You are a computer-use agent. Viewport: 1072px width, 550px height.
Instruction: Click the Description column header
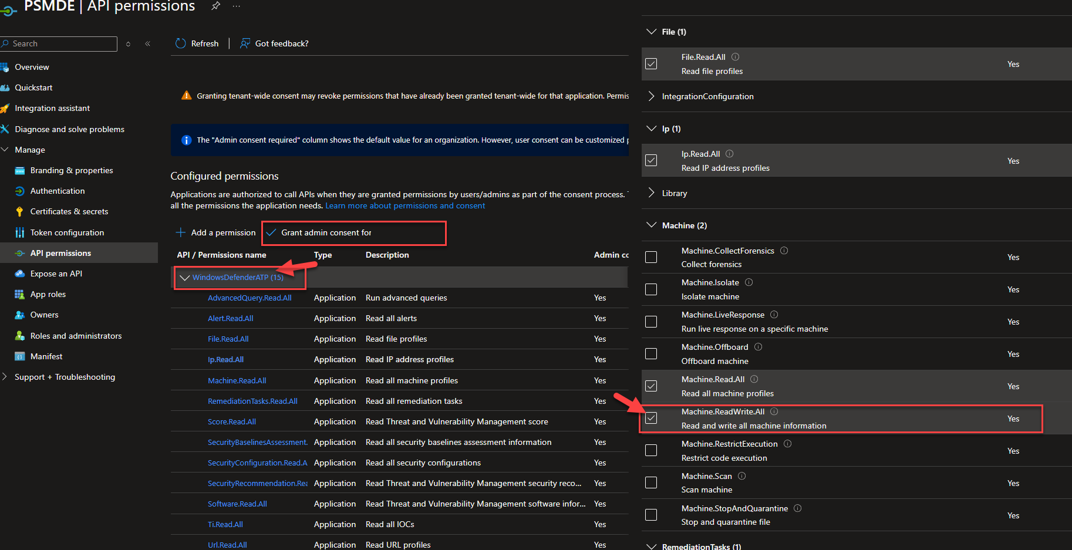[x=387, y=255]
